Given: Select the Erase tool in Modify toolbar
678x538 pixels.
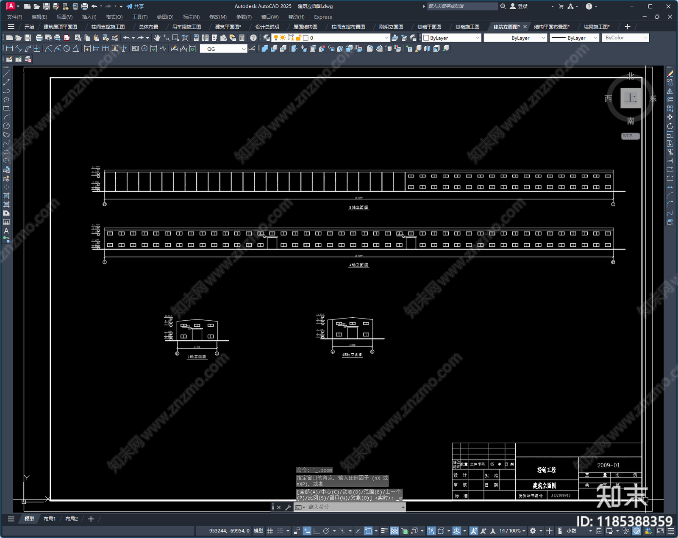Looking at the screenshot, I should pos(670,74).
